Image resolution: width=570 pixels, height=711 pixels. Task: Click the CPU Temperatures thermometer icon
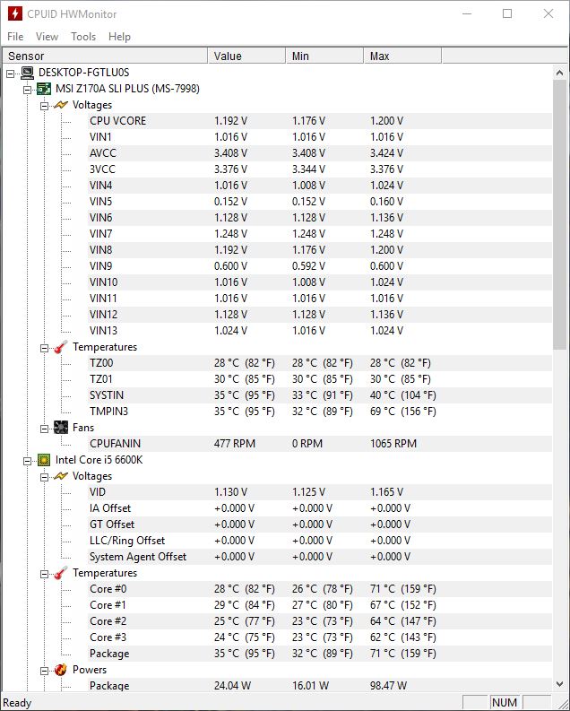tap(61, 573)
